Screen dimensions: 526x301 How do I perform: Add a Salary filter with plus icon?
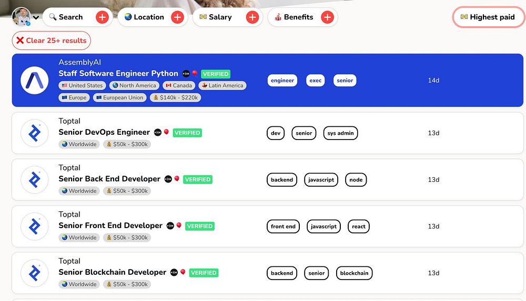[x=252, y=17]
